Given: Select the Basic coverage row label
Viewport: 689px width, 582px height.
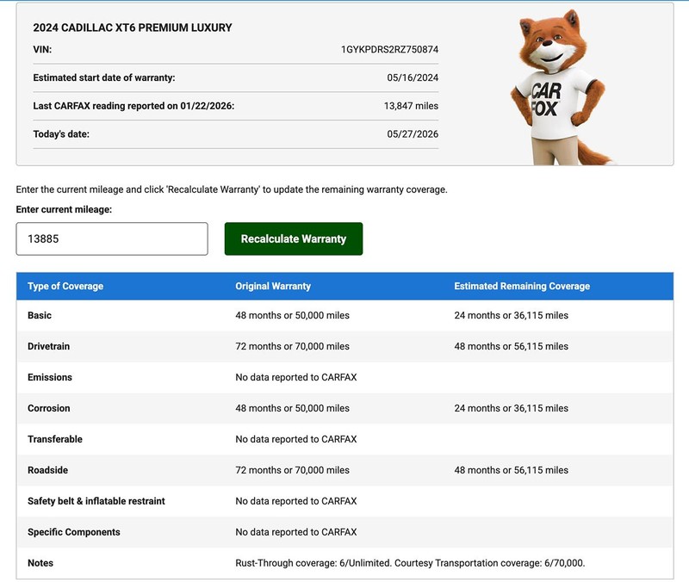Looking at the screenshot, I should [40, 315].
